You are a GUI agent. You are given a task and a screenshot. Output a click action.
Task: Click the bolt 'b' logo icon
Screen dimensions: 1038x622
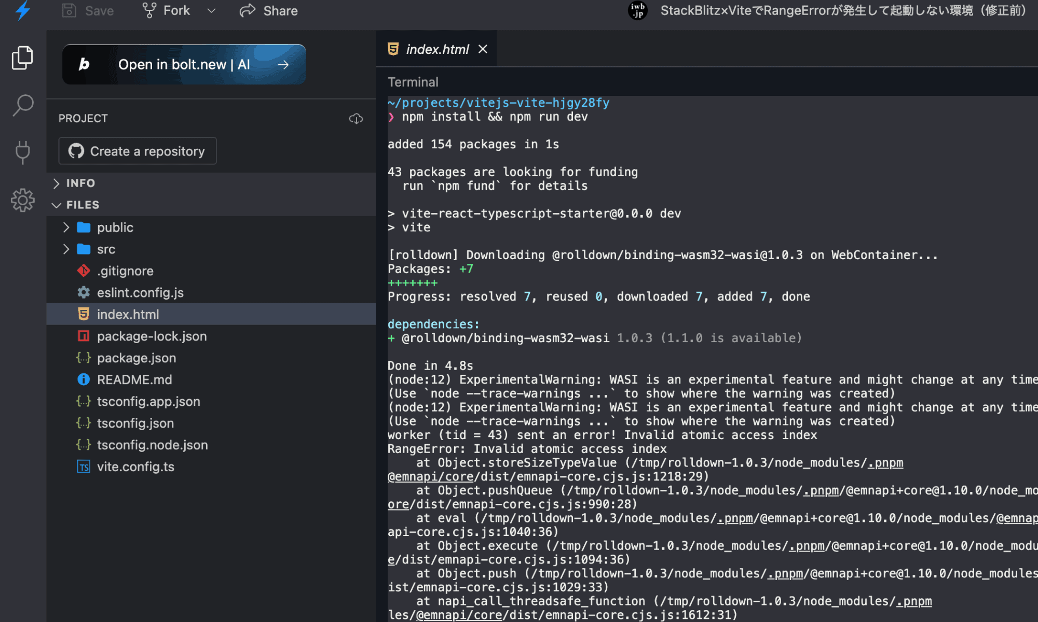pyautogui.click(x=84, y=64)
